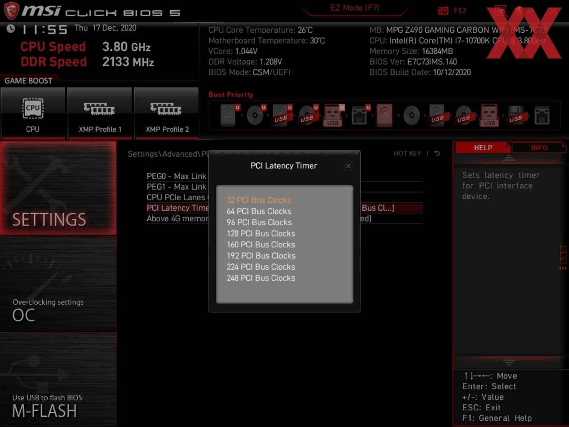
Task: Select legacy network boot icon
Action: [542, 115]
